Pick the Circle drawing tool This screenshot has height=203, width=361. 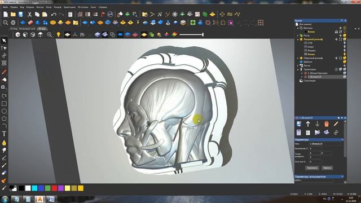point(4,111)
